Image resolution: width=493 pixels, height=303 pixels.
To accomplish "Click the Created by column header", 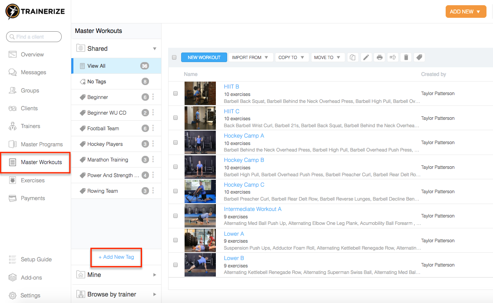I will [433, 74].
